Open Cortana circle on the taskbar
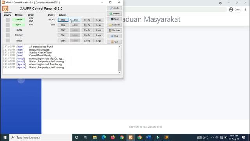This screenshot has width=250, height=141. 77,137
